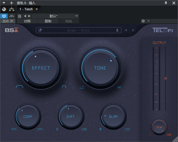Image resolution: width=178 pixels, height=142 pixels.
Task: Go to next host preset
Action: [29, 16]
